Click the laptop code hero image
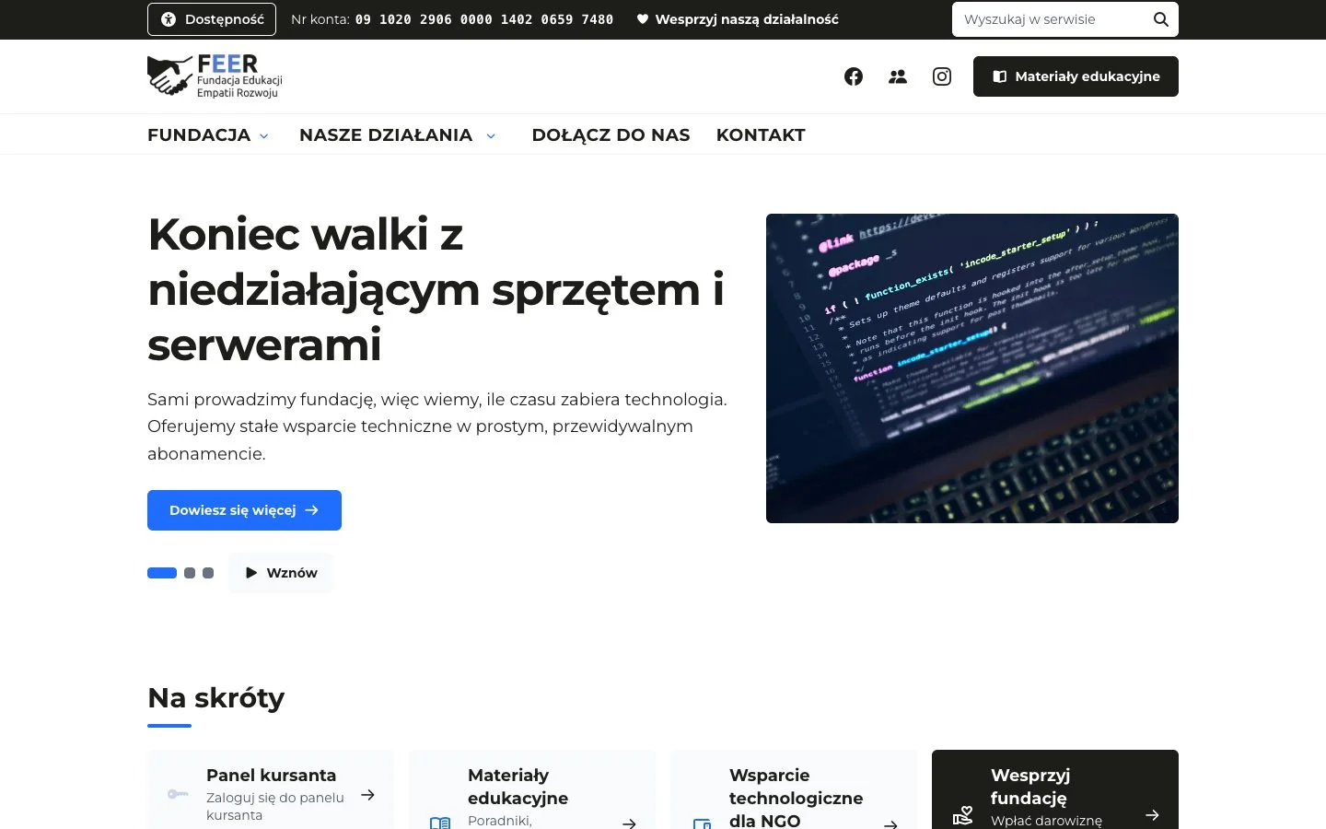 [x=972, y=368]
